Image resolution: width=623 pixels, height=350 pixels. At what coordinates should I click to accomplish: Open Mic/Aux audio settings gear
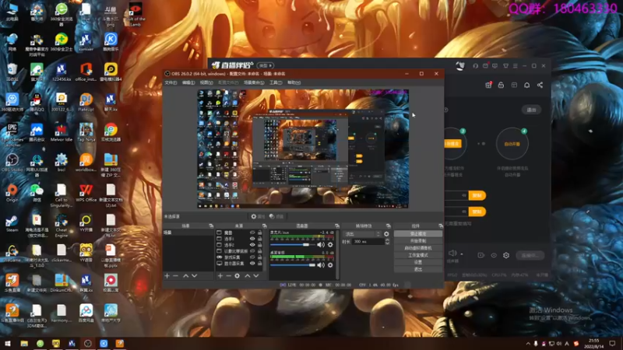(330, 245)
